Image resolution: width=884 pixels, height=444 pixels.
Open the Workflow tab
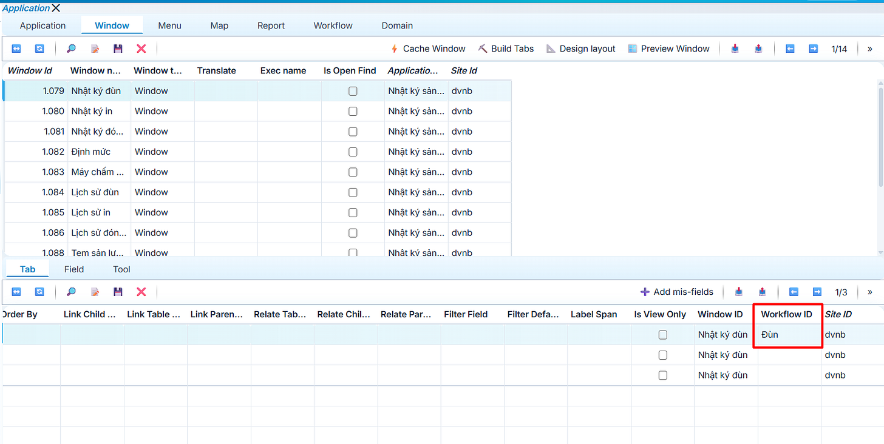333,25
